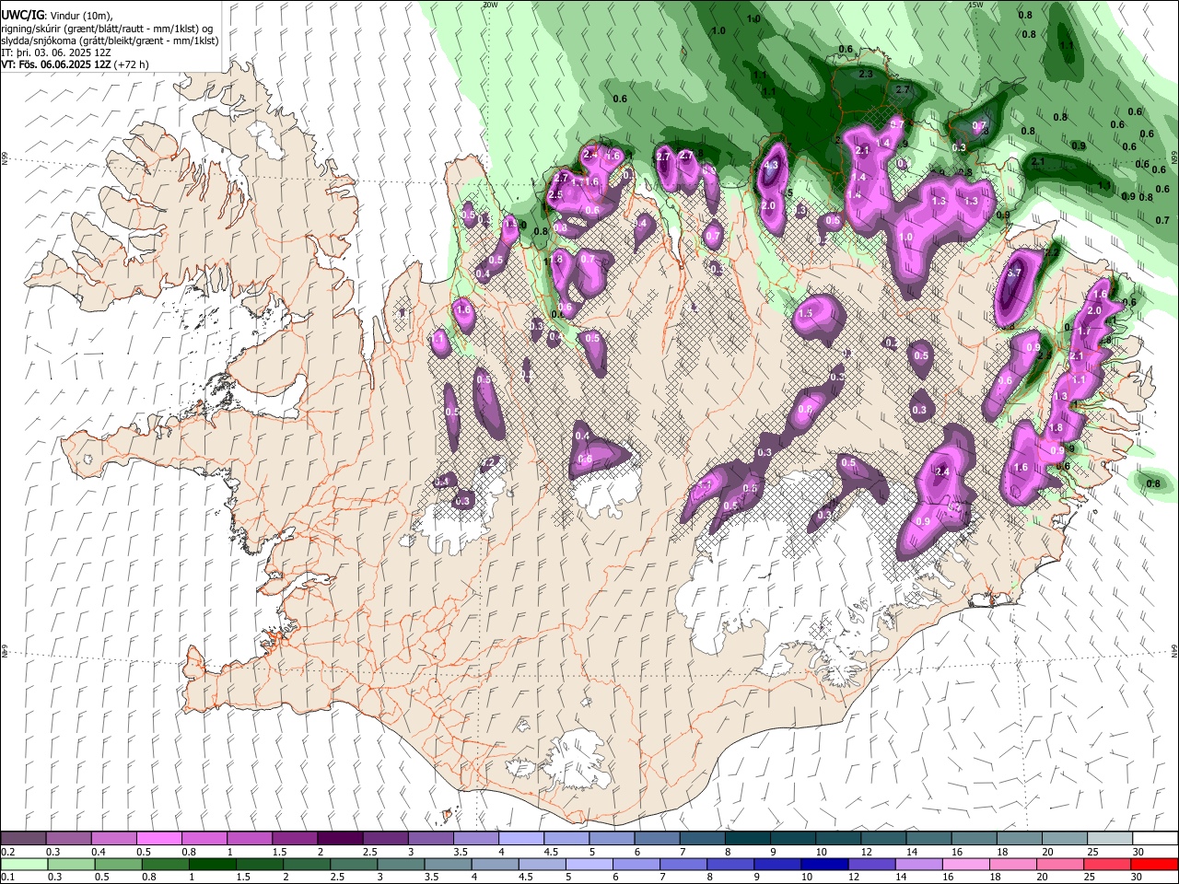Choose the top-row swatch between 2.5 and 3

[385, 839]
